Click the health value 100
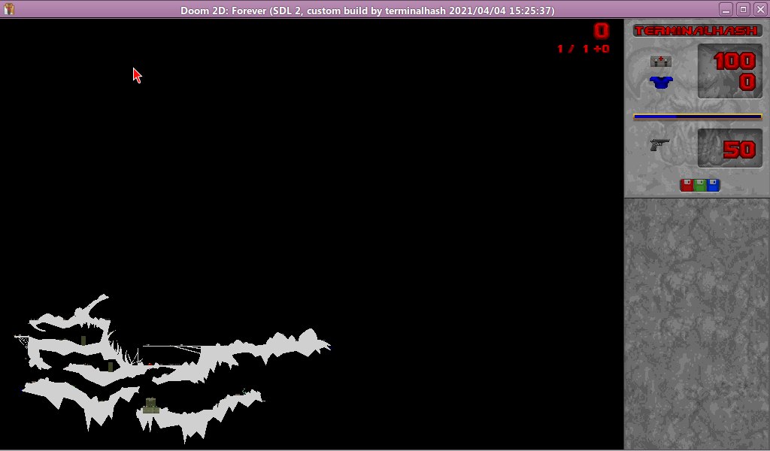This screenshot has width=770, height=451. 735,62
